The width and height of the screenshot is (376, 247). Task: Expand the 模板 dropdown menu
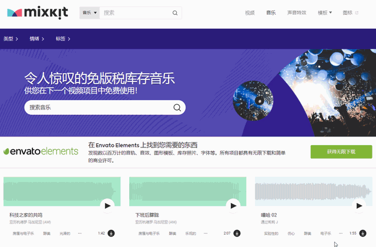pyautogui.click(x=325, y=13)
